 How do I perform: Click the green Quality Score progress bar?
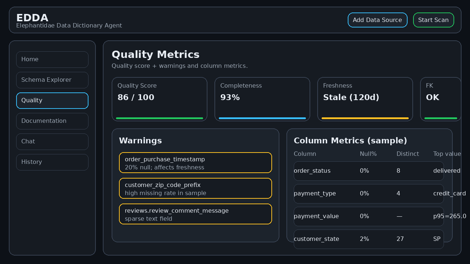pyautogui.click(x=159, y=118)
